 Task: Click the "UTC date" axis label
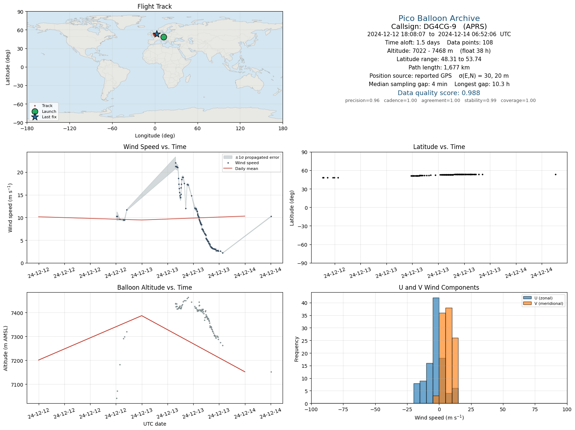[x=155, y=424]
